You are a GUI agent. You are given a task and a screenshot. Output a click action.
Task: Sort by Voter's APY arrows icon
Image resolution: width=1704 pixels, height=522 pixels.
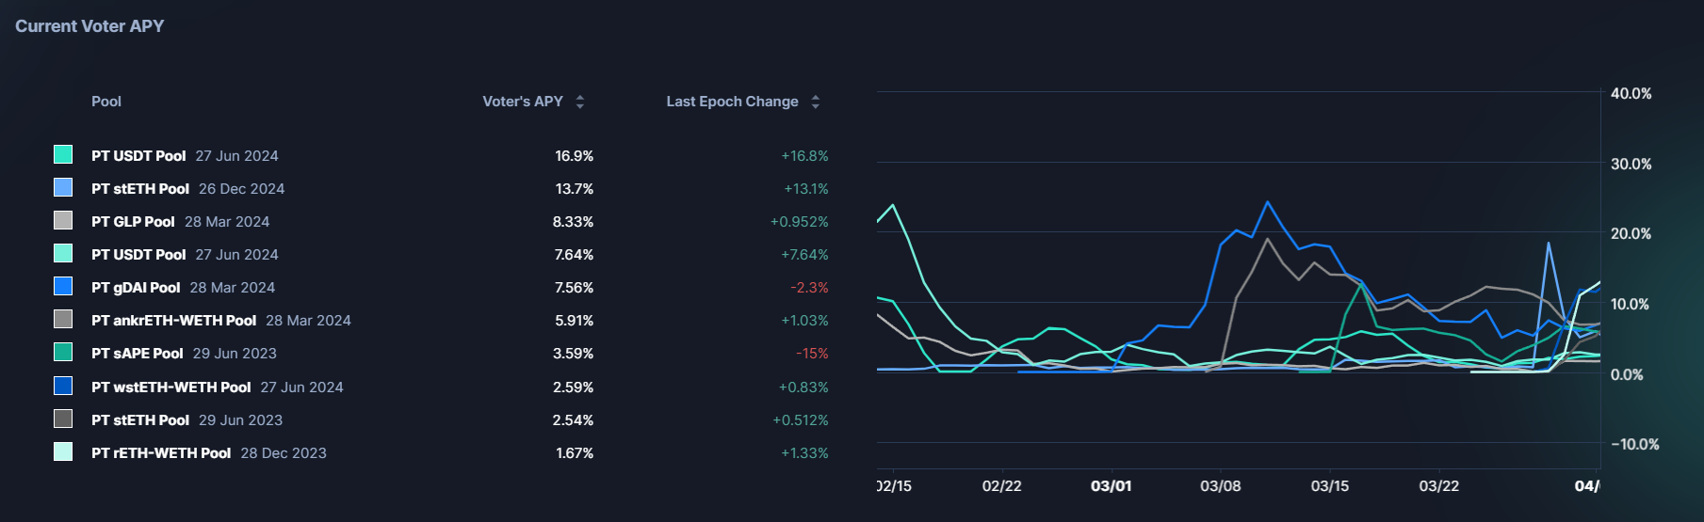pos(580,102)
